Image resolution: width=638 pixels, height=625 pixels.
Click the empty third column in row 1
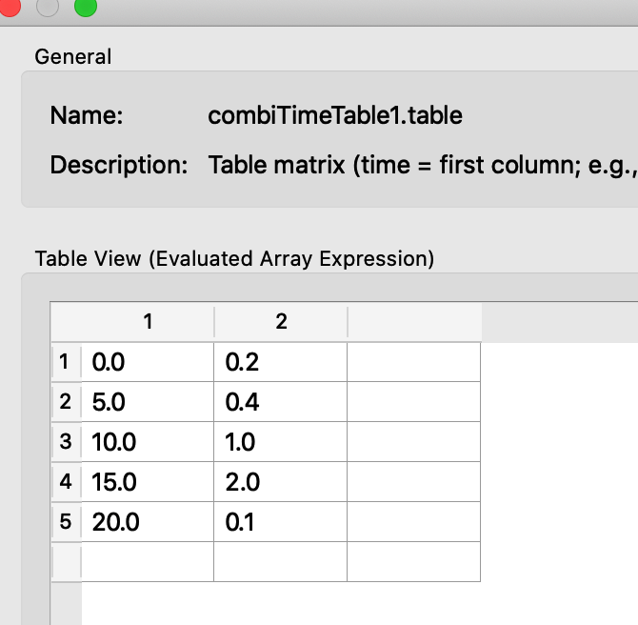click(x=414, y=362)
